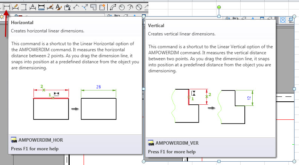The height and width of the screenshot is (165, 299).
Task: Click 'Press F1 for more help' under AMPOWERDIM_VER
Action: pos(172,152)
